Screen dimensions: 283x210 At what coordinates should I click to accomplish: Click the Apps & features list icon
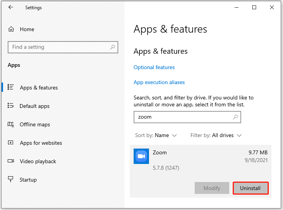tap(10, 87)
